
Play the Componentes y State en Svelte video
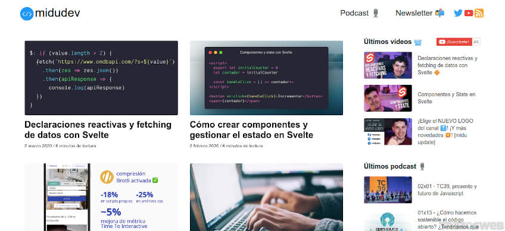388,98
